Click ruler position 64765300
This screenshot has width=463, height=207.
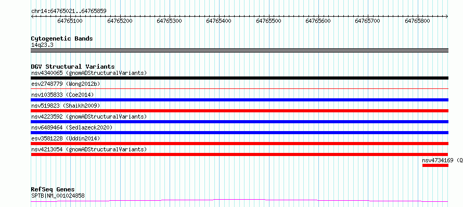click(x=170, y=21)
